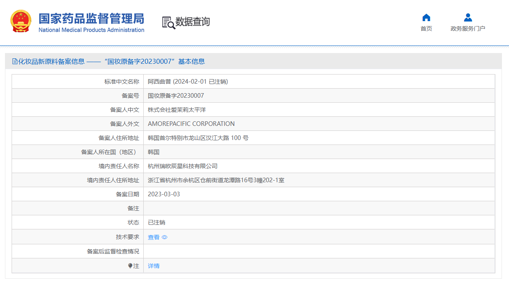Click the 备案人中文 label
The height and width of the screenshot is (282, 509).
point(125,110)
